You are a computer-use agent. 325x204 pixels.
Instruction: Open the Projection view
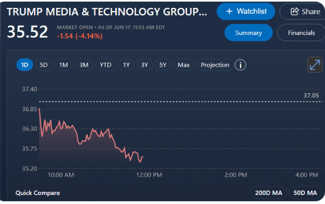[x=215, y=65]
